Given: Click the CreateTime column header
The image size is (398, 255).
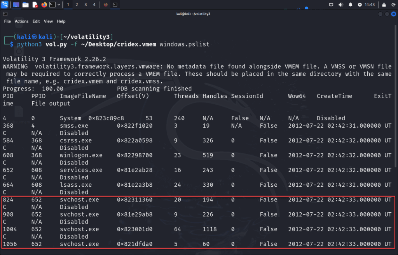Looking at the screenshot, I should [x=335, y=96].
